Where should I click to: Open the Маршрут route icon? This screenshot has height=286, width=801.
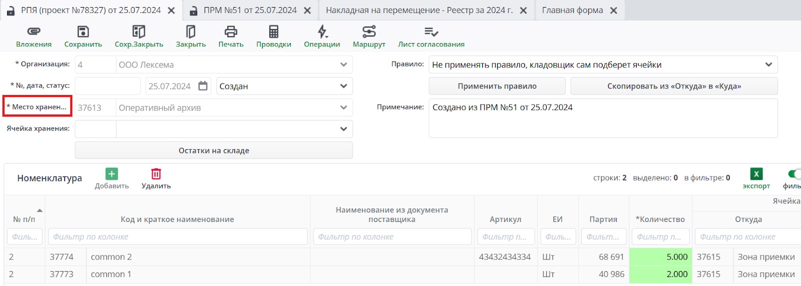pos(369,32)
